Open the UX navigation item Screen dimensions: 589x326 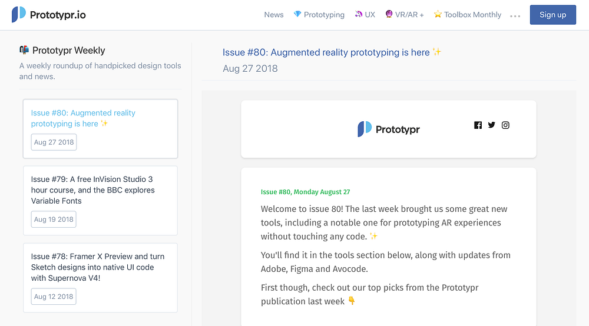tap(365, 15)
